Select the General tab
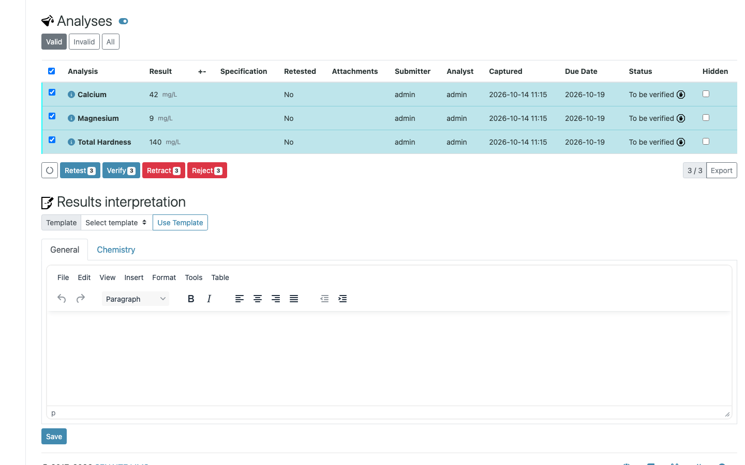Viewport: 745px width, 465px height. click(65, 250)
